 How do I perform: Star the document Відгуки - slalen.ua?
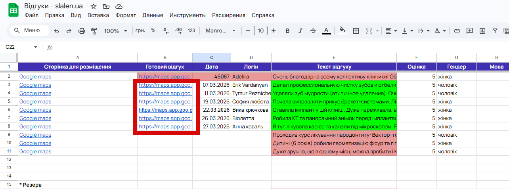(x=94, y=6)
